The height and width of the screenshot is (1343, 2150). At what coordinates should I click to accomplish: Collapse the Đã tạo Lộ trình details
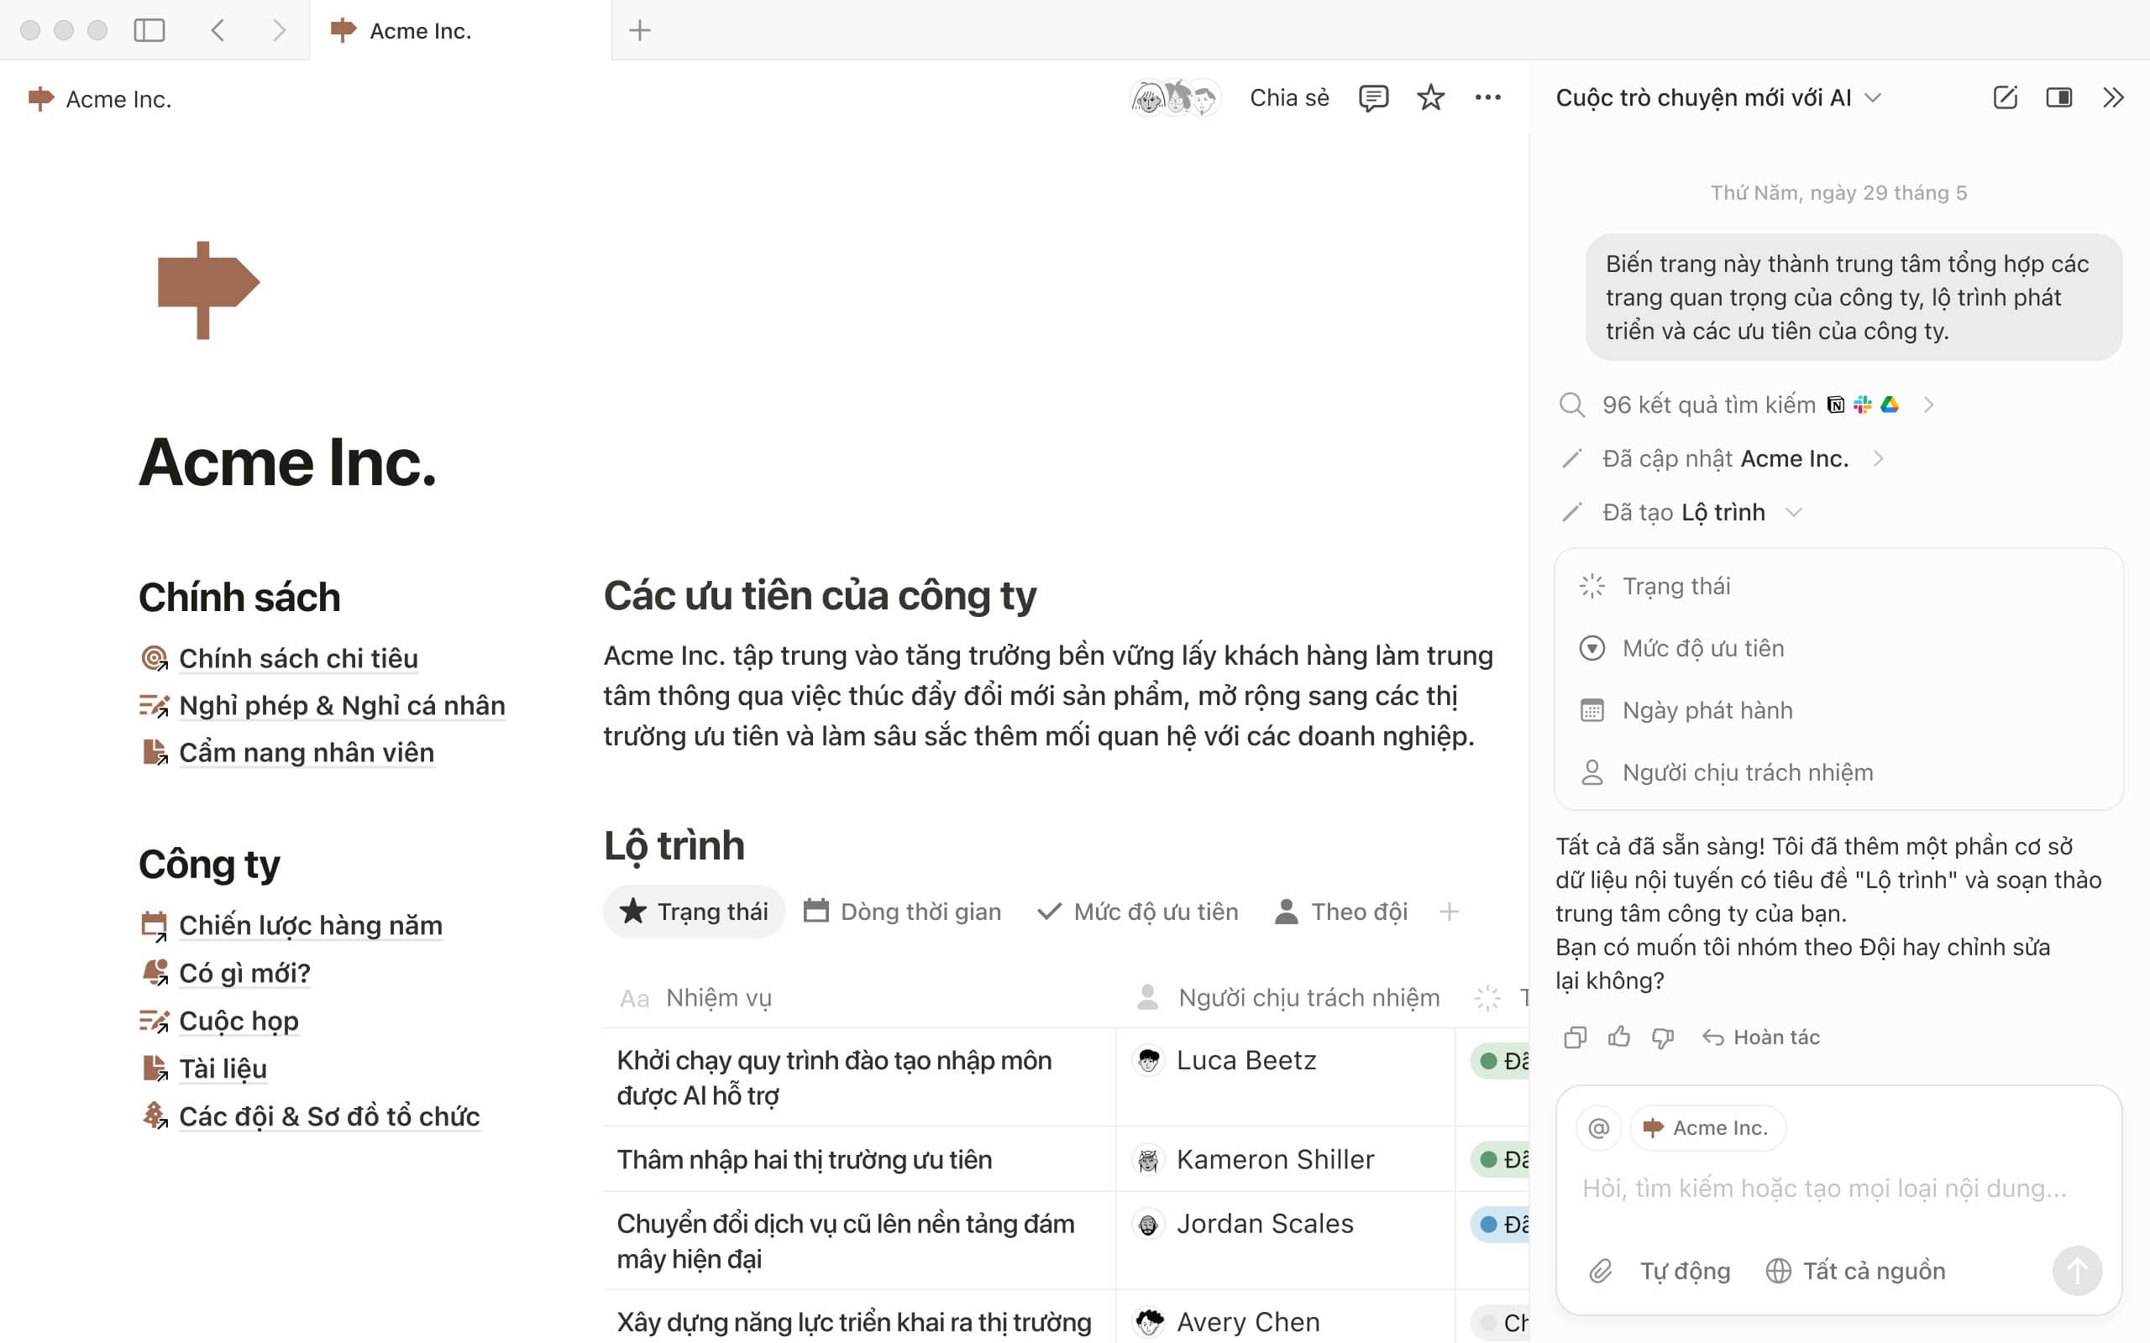point(1794,513)
